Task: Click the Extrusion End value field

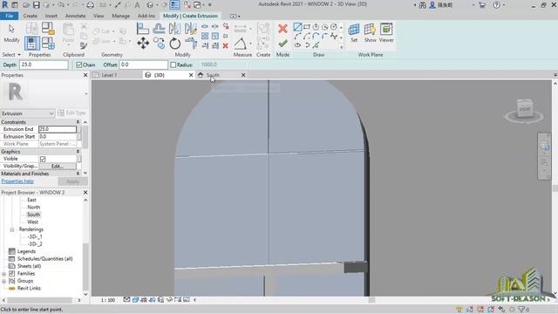Action: tap(58, 129)
